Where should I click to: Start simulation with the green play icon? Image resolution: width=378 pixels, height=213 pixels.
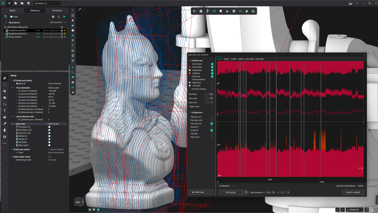65,17
